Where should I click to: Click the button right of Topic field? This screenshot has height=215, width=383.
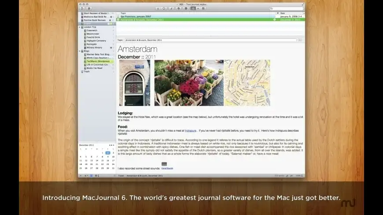click(x=300, y=40)
